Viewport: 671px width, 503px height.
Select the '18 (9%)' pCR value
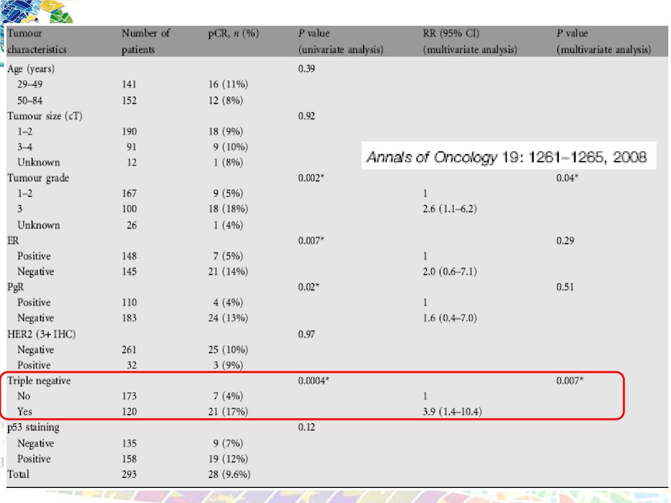point(225,131)
